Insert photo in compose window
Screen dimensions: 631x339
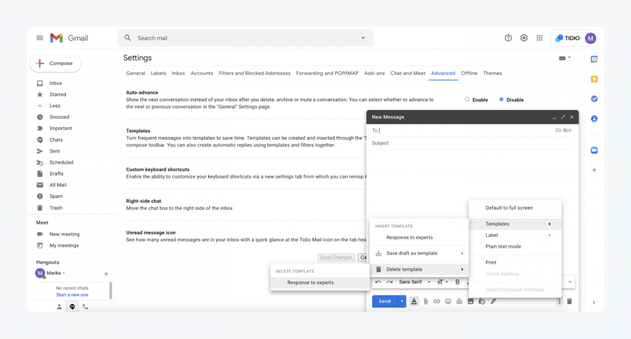[x=471, y=301]
